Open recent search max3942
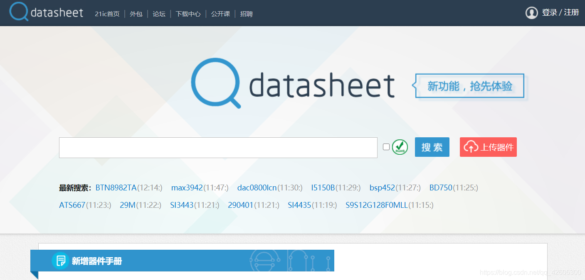585x280 pixels. (x=187, y=188)
